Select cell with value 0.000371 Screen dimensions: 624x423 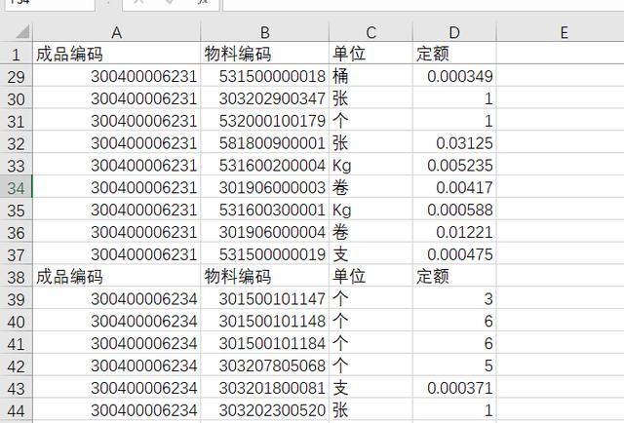tap(454, 388)
